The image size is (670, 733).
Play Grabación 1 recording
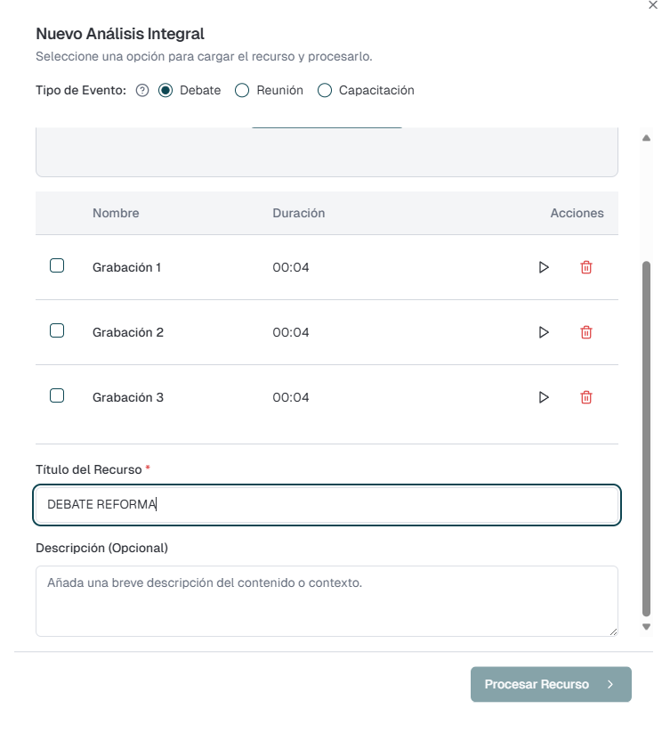pyautogui.click(x=544, y=267)
